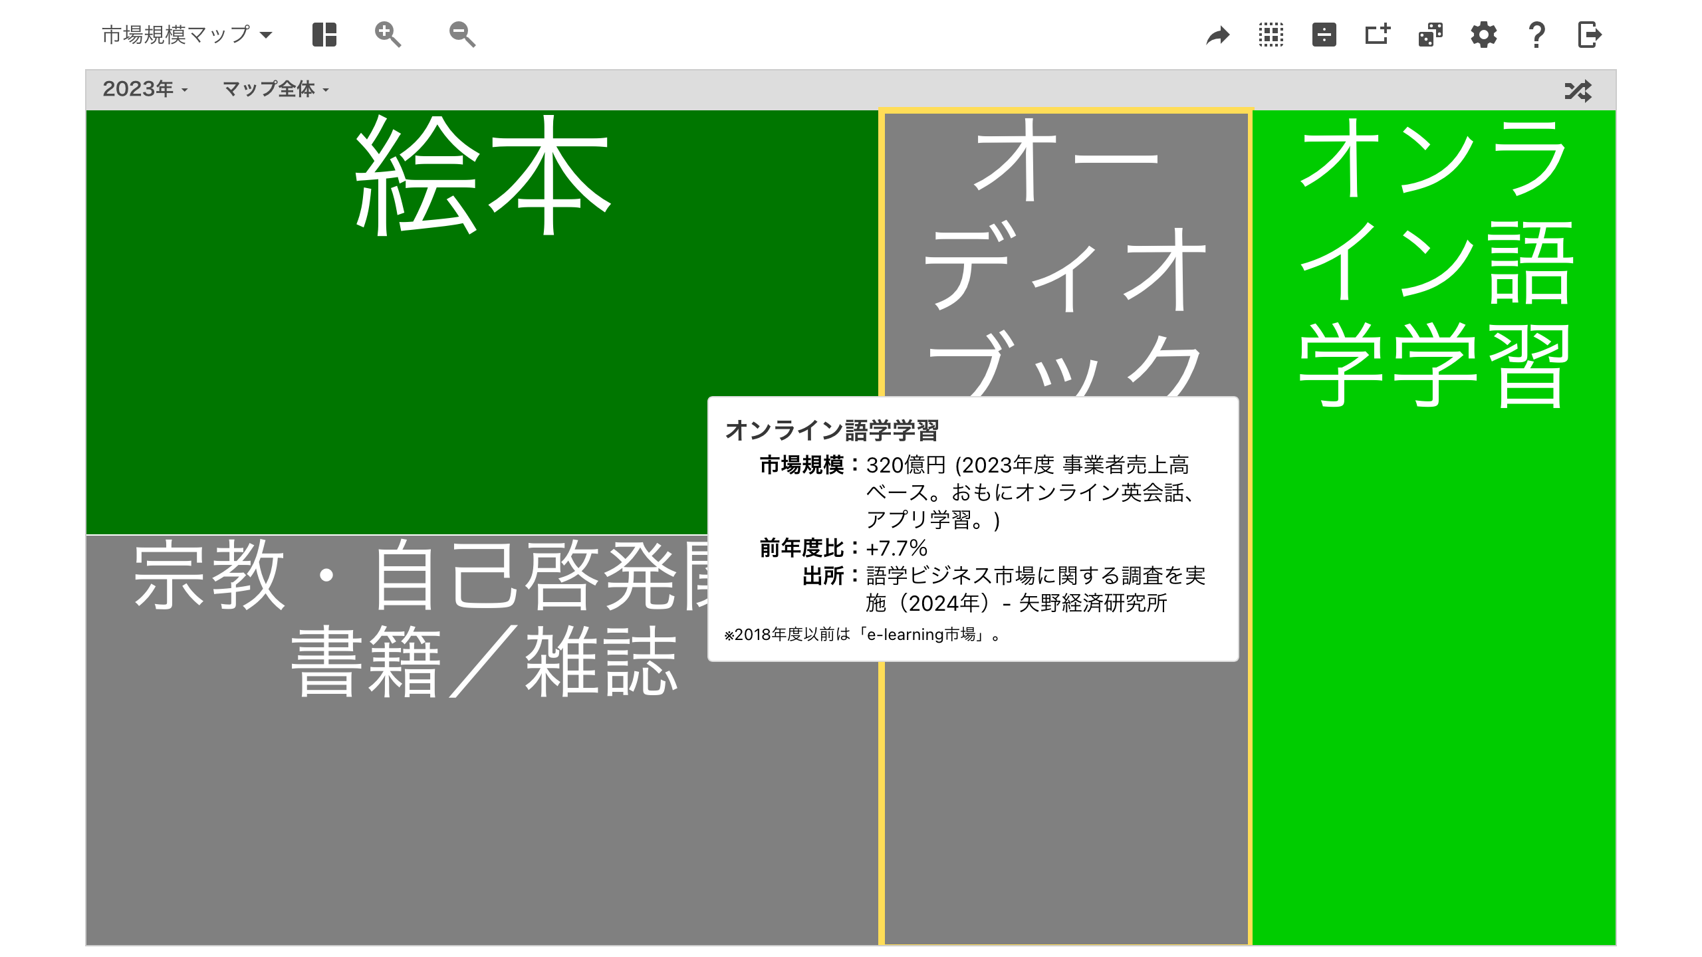Click the zoom out magnifier icon
1702x957 pixels.
pyautogui.click(x=462, y=35)
